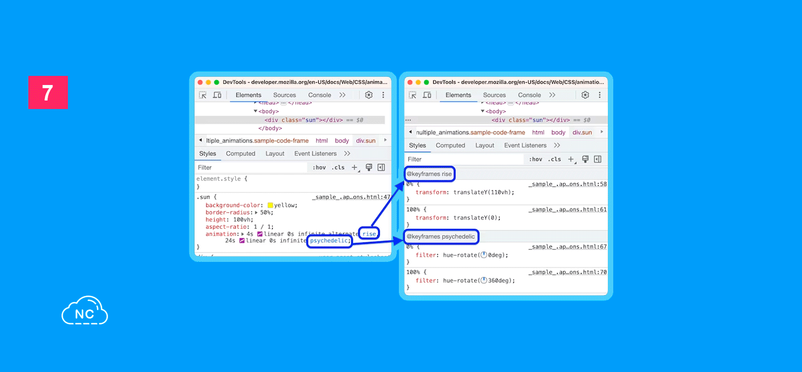
Task: Expand animation shorthand triangle
Action: pyautogui.click(x=243, y=234)
